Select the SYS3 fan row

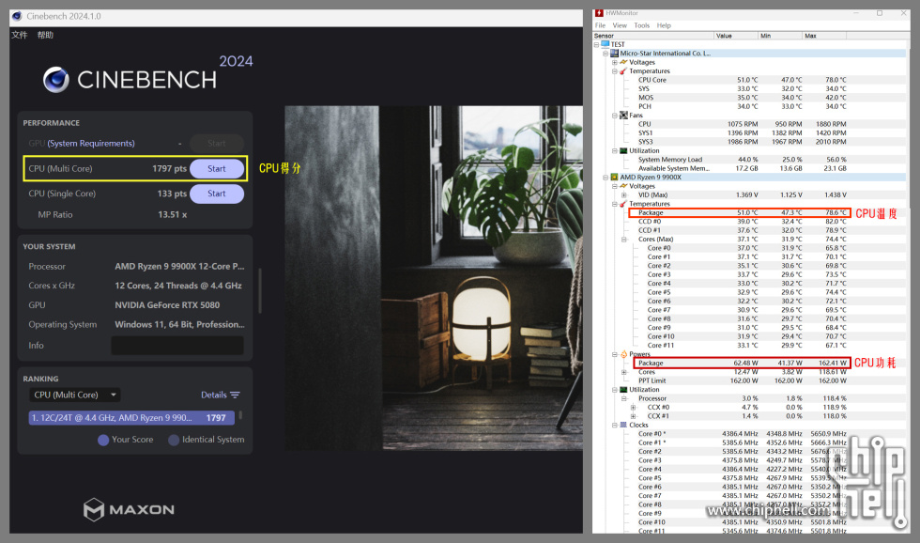click(x=743, y=142)
